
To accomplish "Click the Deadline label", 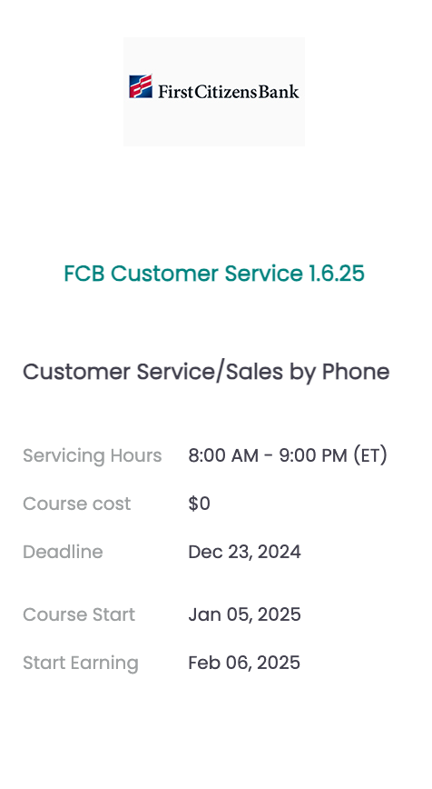I will 63,552.
